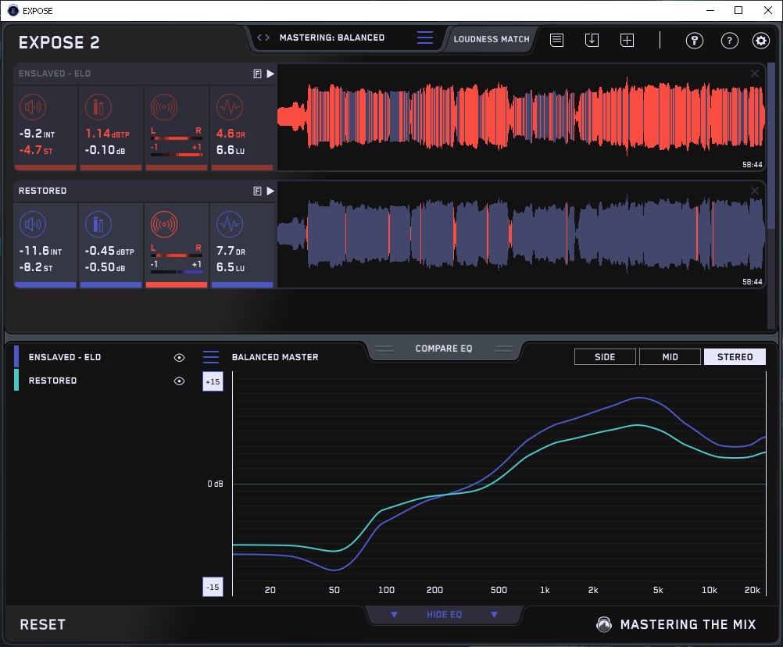Click the Enslaved - Eld waveform display

coord(521,117)
